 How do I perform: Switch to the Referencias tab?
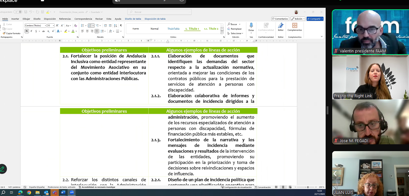click(65, 19)
